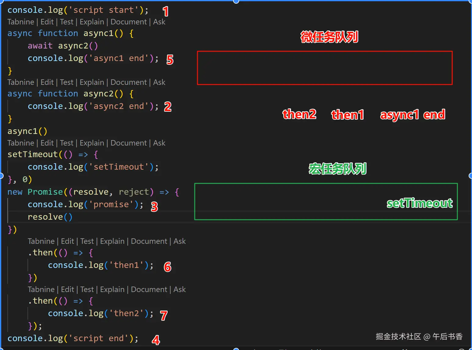Click Explain action above the then1 handler

(112, 241)
